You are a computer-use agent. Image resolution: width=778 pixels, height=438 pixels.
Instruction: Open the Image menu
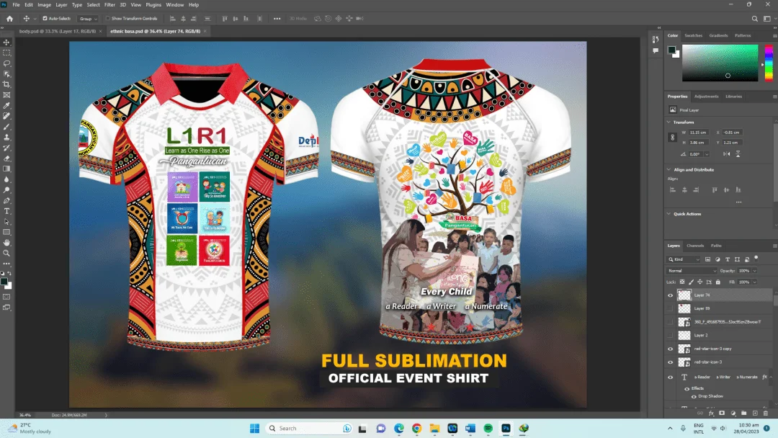point(44,5)
